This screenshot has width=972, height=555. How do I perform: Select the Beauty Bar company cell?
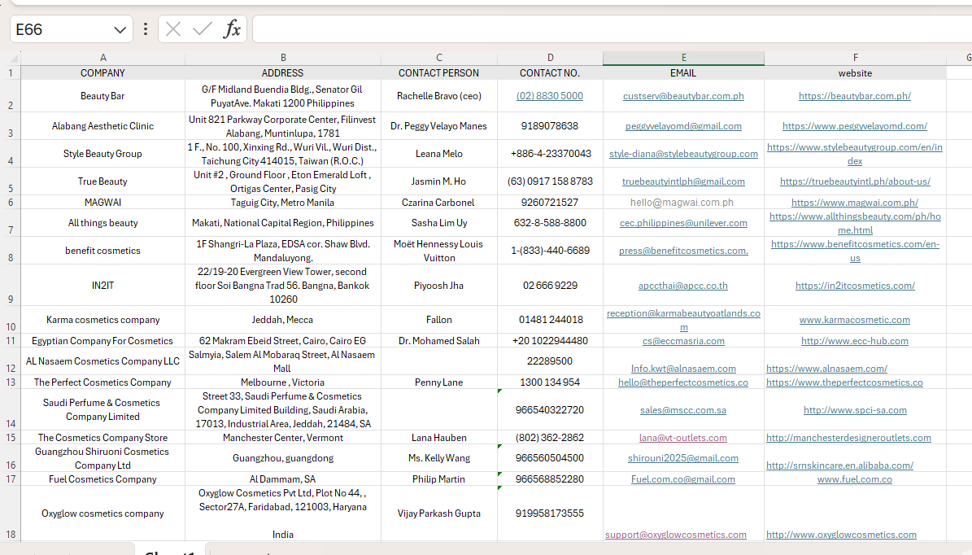(103, 96)
